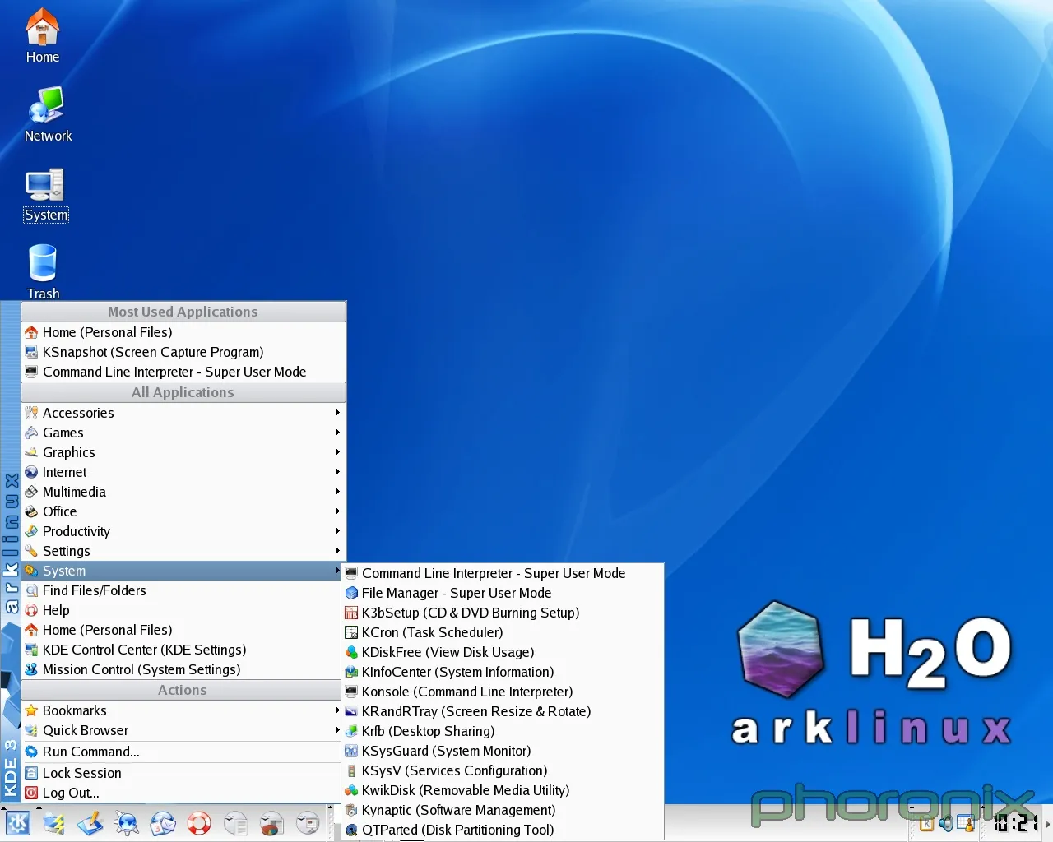Launch the Konqueror web browser panel icon
This screenshot has width=1053, height=842.
point(127,822)
